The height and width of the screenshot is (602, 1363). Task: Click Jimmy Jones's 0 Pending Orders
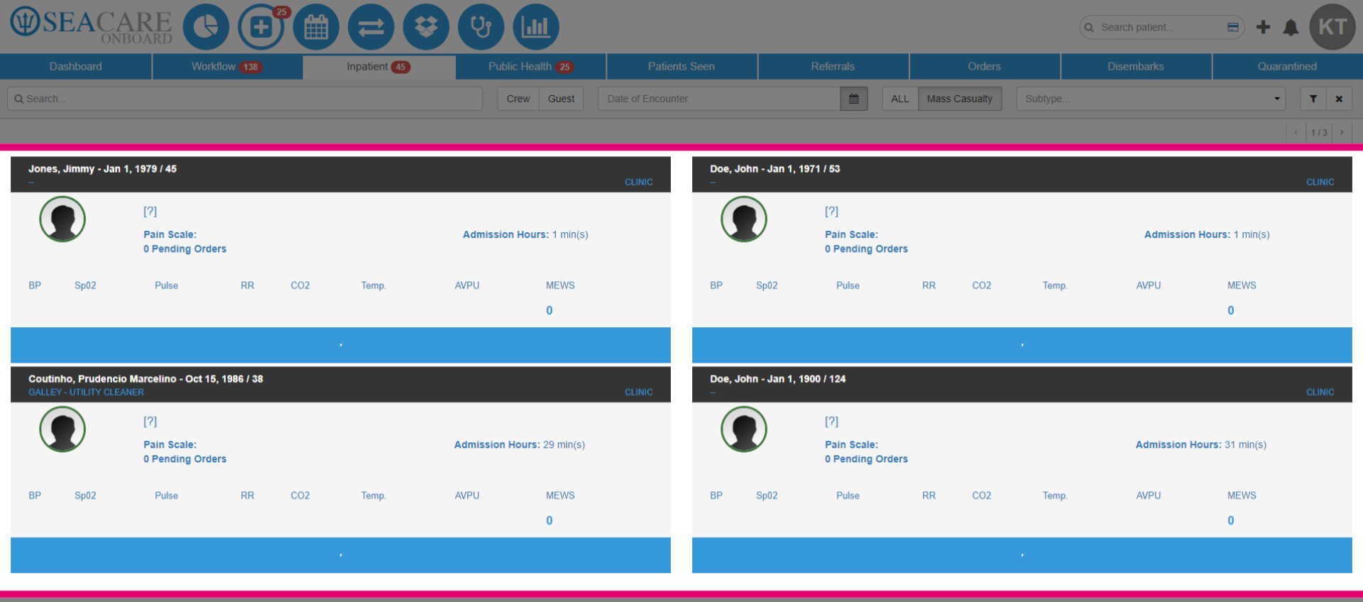(185, 249)
